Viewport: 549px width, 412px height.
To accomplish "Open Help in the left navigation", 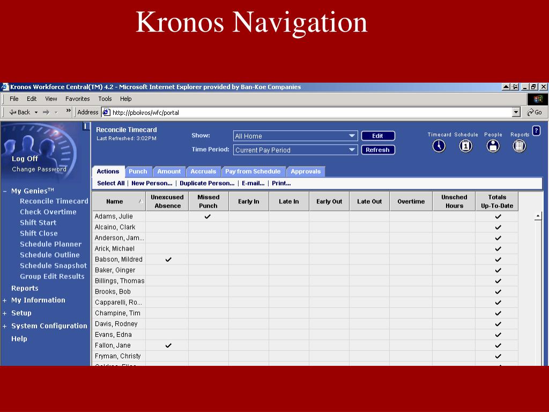I will click(x=19, y=339).
